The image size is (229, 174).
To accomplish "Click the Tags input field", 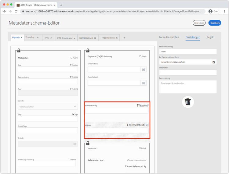I will [x=48, y=119].
